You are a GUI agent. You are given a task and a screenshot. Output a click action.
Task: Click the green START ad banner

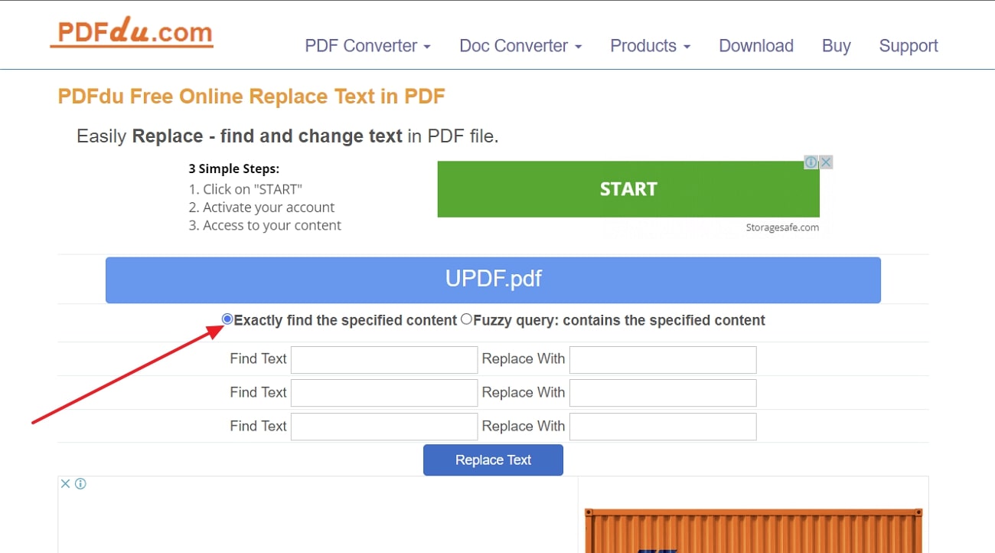[x=628, y=188]
